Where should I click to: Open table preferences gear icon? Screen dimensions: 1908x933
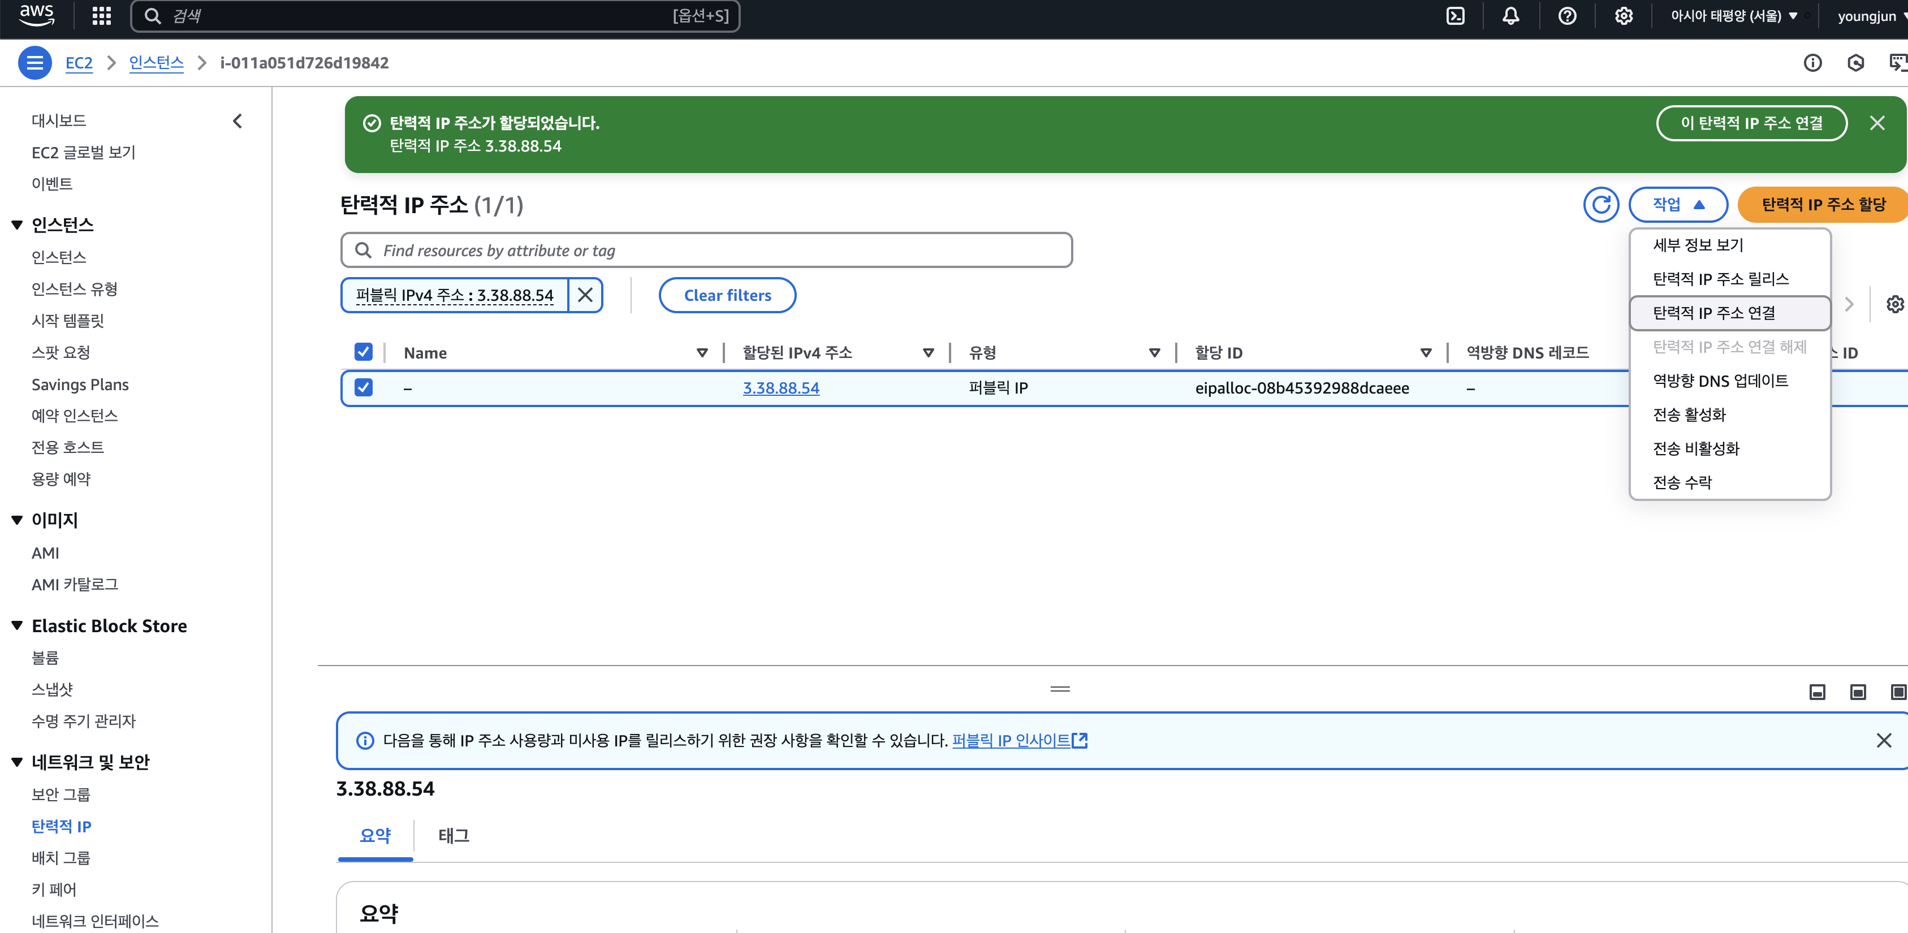[1894, 304]
